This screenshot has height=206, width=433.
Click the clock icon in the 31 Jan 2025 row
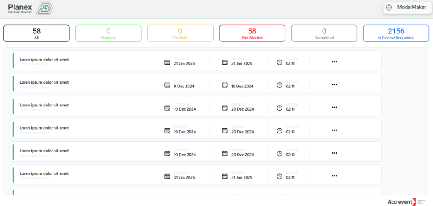click(279, 176)
